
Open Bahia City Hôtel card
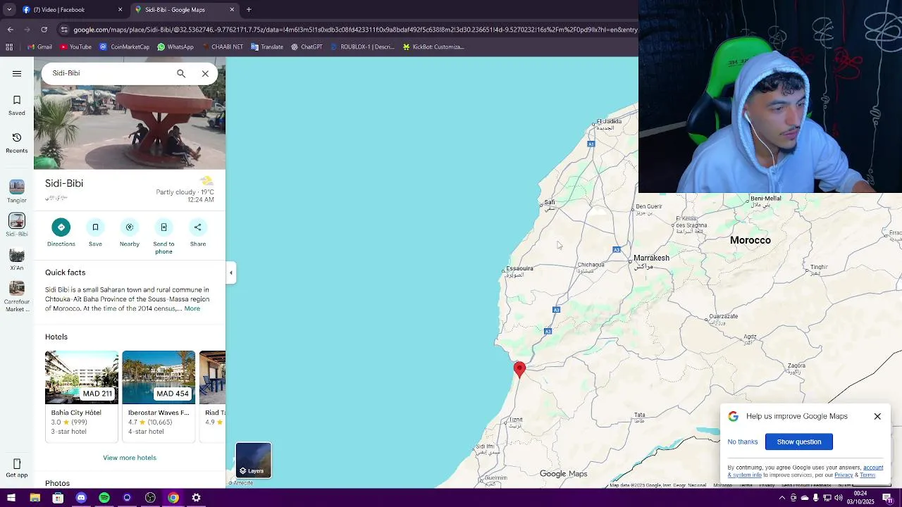point(82,396)
